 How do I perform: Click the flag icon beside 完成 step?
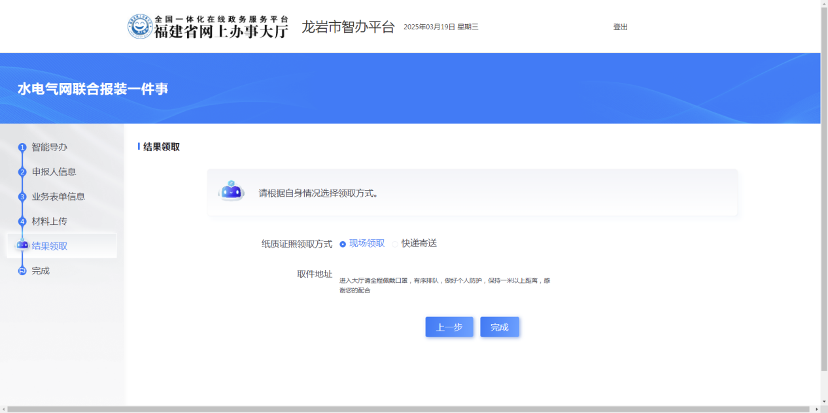point(22,271)
